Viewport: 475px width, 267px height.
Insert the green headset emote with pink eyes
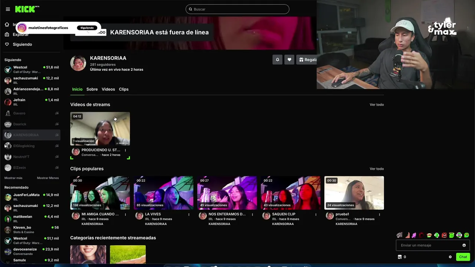coord(459,235)
